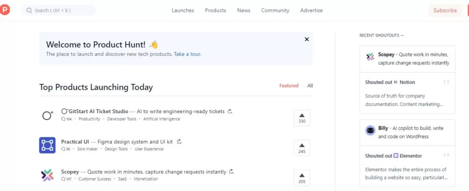Dismiss the Welcome to Product Hunt banner

click(x=306, y=39)
